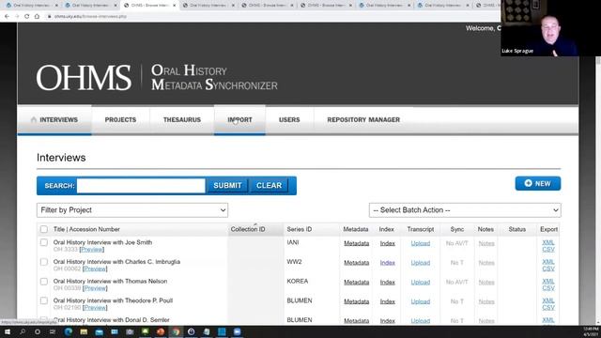Click the plus icon on New button
This screenshot has height=338, width=601.
528,183
